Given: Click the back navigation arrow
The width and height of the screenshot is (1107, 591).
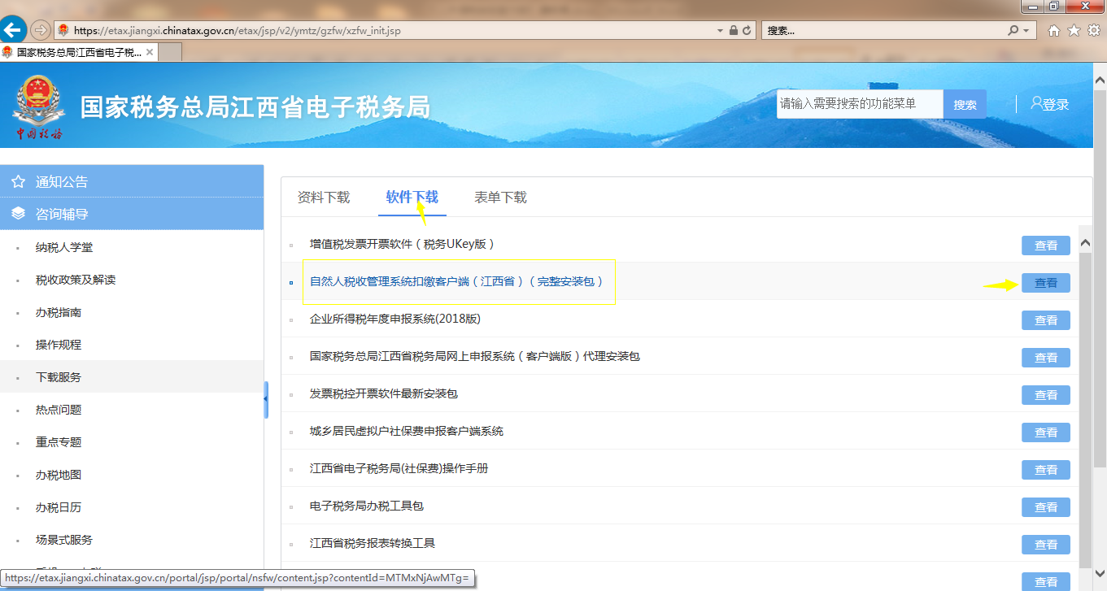Looking at the screenshot, I should tap(13, 29).
